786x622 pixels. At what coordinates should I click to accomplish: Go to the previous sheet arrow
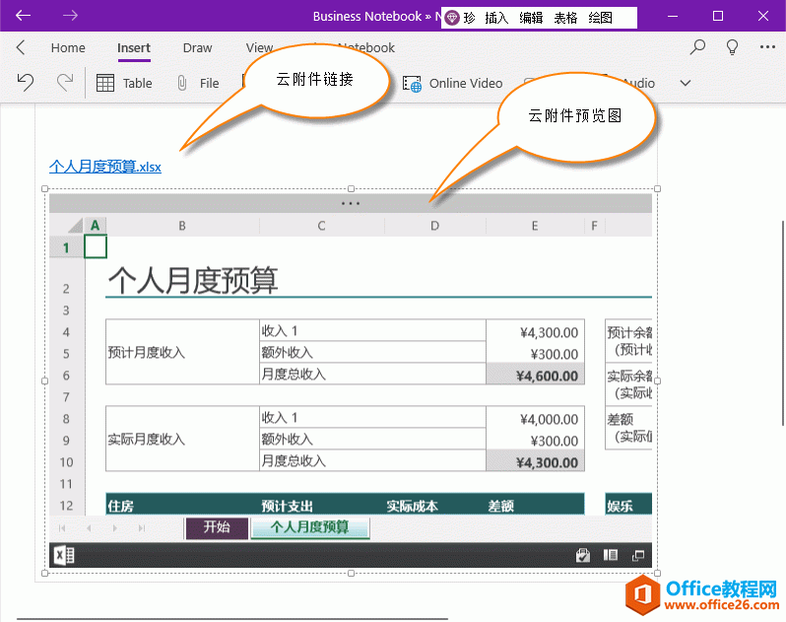tap(89, 528)
